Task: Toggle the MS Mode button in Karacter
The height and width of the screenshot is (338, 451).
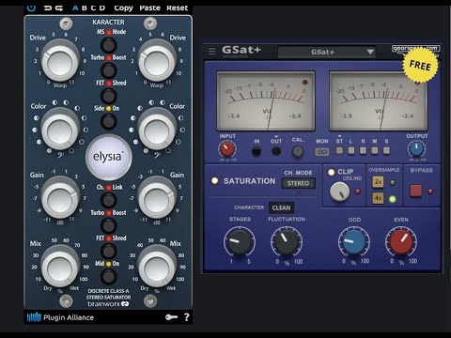Action: [108, 45]
